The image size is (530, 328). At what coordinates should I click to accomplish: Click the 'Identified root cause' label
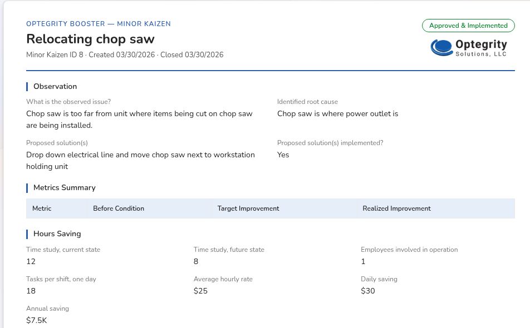click(307, 102)
